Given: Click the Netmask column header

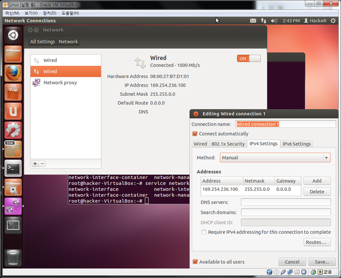Looking at the screenshot, I should coord(259,181).
